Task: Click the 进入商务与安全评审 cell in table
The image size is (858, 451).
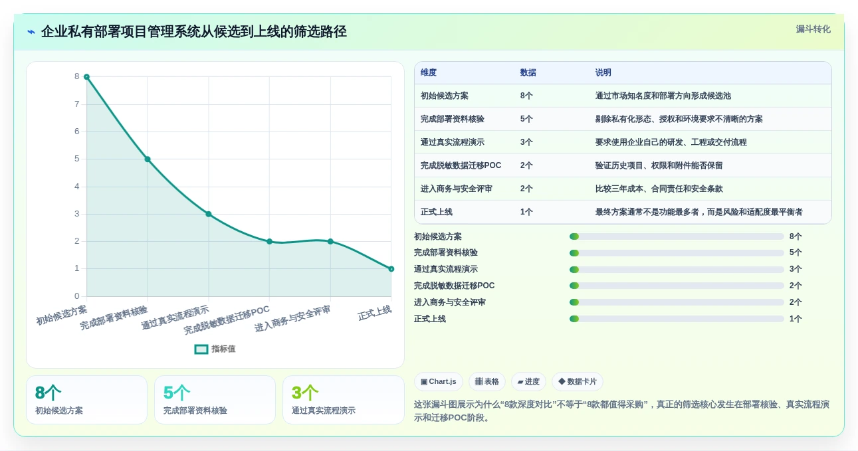Action: point(457,189)
